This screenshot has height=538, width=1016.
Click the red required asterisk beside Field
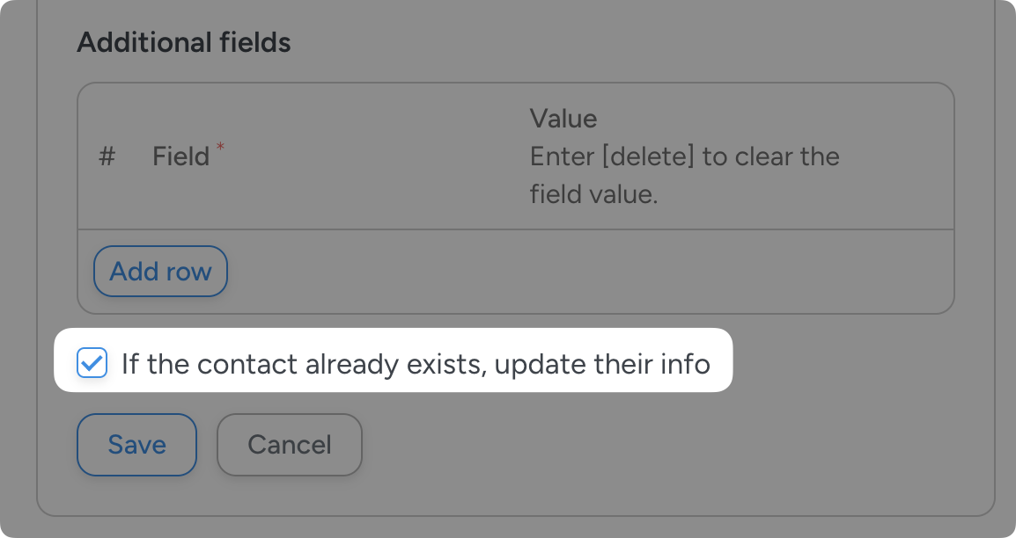[220, 148]
